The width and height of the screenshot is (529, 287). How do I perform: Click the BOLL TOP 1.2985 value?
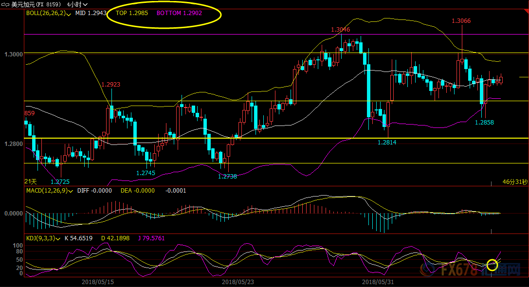click(132, 13)
